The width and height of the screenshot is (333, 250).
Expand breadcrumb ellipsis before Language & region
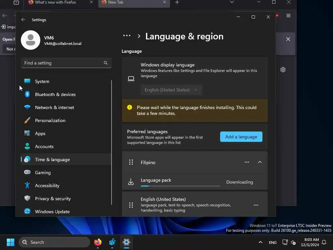pos(127,36)
